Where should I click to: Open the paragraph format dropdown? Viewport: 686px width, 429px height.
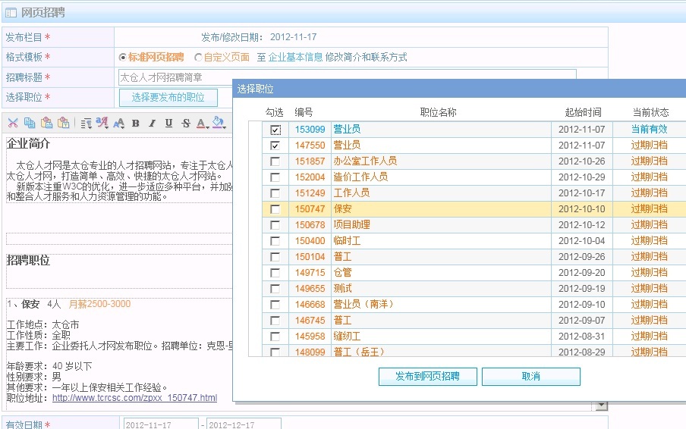click(x=86, y=123)
